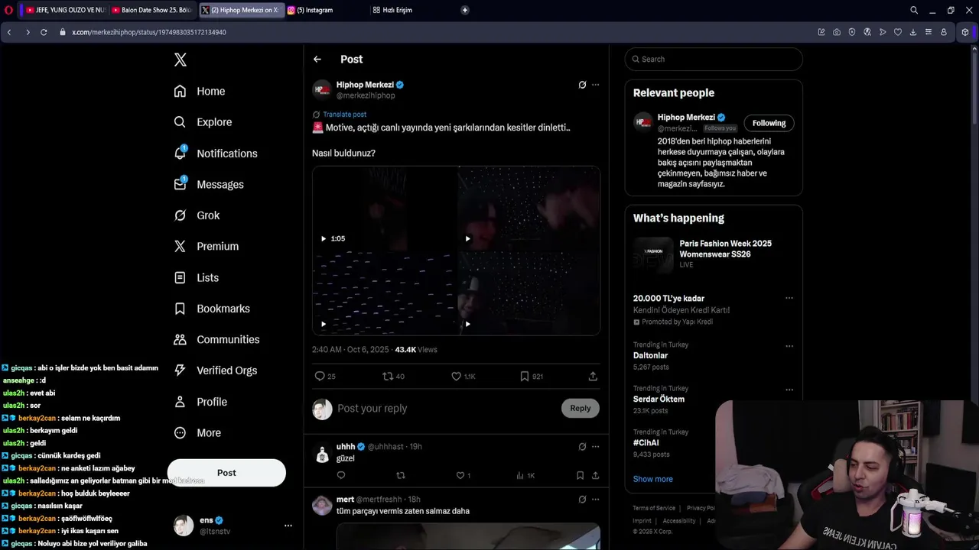Click the gray Reply button
Viewport: 979px width, 550px height.
point(581,408)
